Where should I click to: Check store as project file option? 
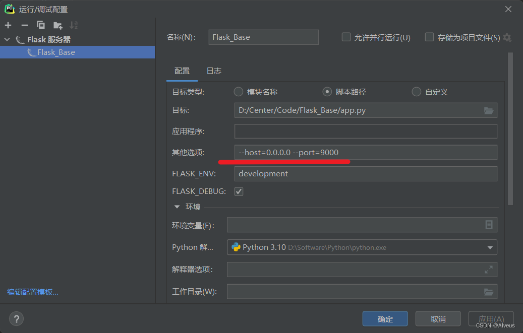click(429, 37)
